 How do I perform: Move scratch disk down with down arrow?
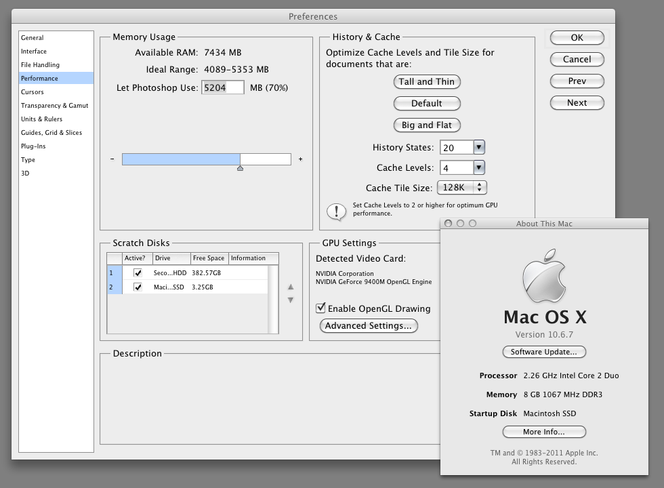(291, 300)
